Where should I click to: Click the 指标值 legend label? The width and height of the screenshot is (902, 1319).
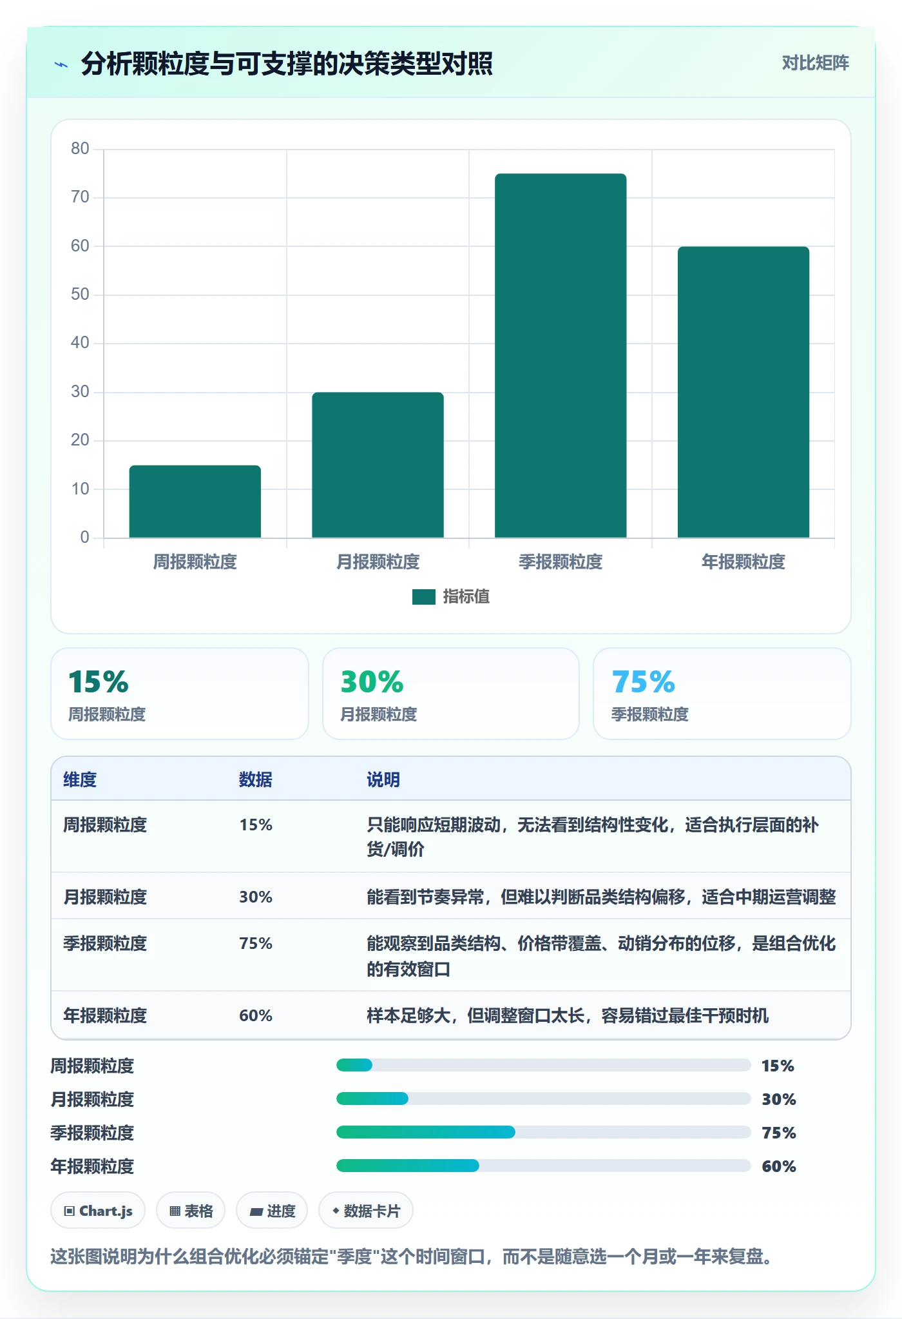466,597
